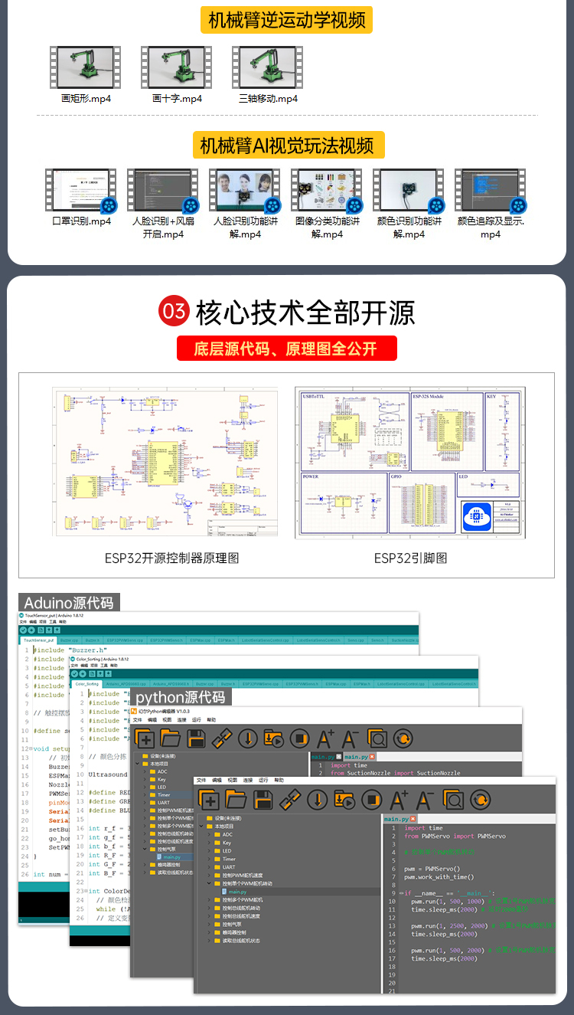Click the floppy disk save icon in the front Python editor
Screen dimensions: 574x1015
[263, 801]
